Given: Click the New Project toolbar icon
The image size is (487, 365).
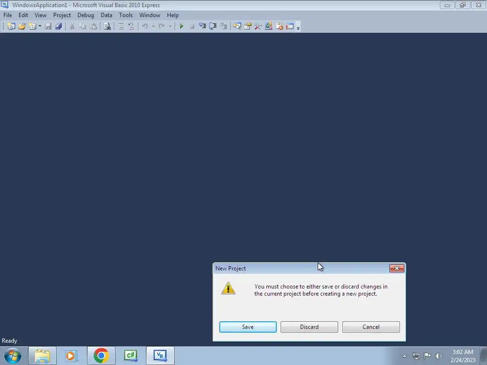Looking at the screenshot, I should 11,27.
